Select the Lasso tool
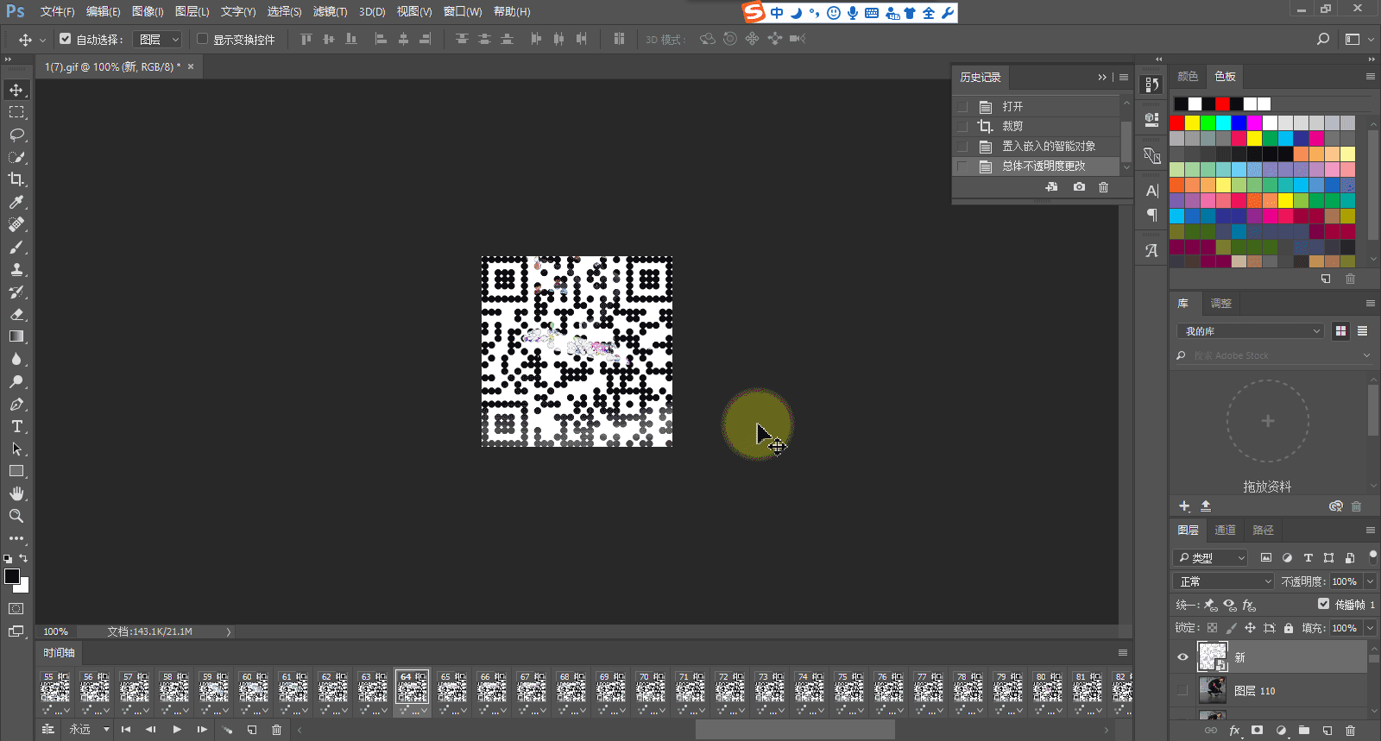Image resolution: width=1381 pixels, height=741 pixels. point(16,135)
